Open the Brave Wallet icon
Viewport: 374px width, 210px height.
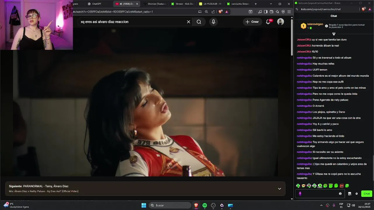(271, 12)
